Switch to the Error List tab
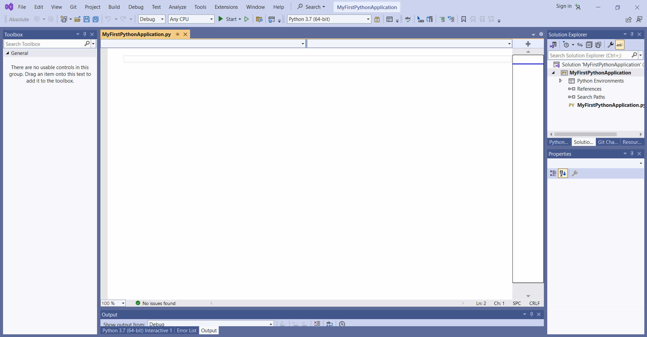The width and height of the screenshot is (647, 337). tap(187, 331)
